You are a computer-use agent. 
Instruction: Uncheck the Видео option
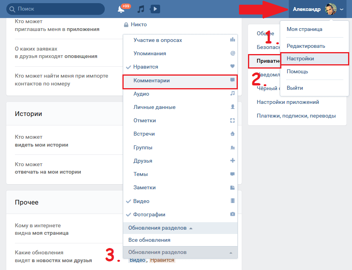pos(180,201)
